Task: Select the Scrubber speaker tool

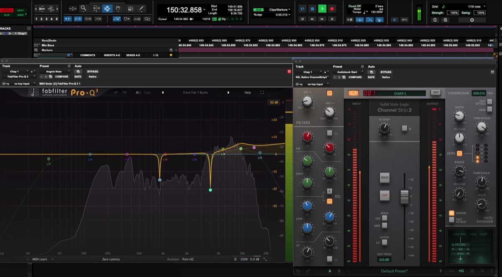Action: click(x=131, y=8)
